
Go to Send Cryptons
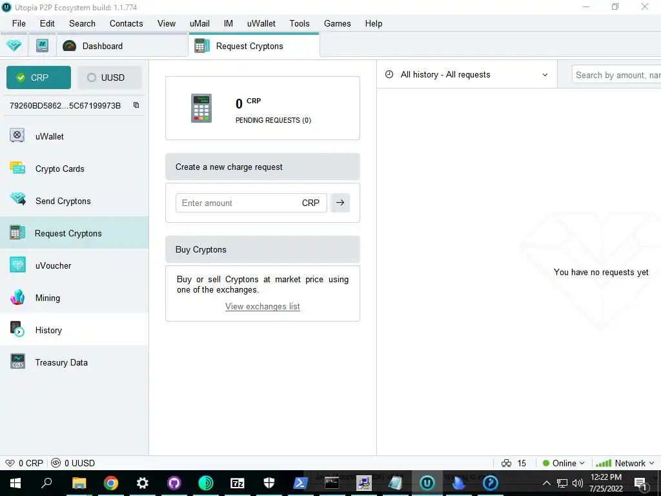pyautogui.click(x=74, y=201)
